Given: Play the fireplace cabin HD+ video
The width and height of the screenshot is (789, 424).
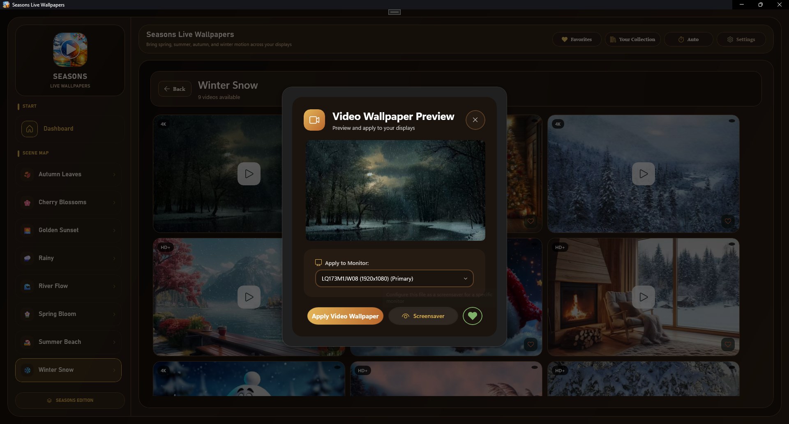Looking at the screenshot, I should (x=644, y=297).
